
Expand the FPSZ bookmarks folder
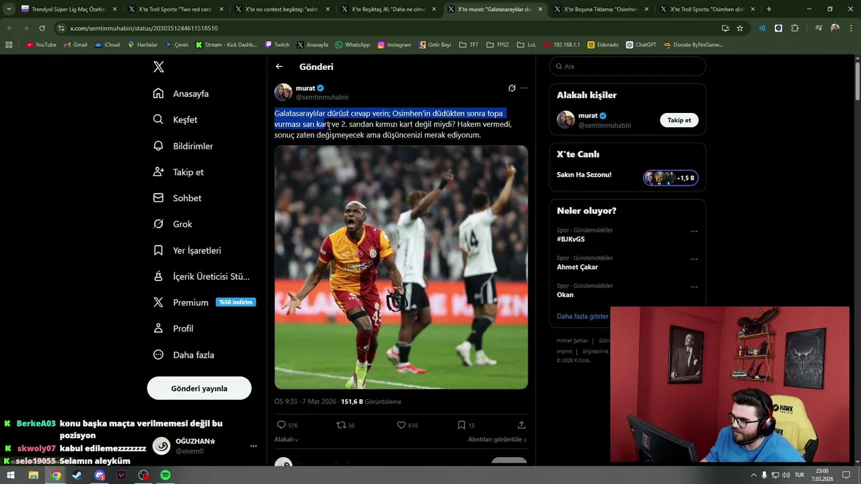tap(498, 44)
